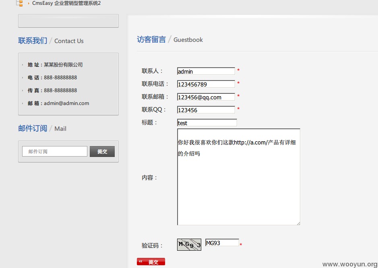The image size is (378, 268).
Task: Click inside the 内容 message textarea
Action: (238, 177)
